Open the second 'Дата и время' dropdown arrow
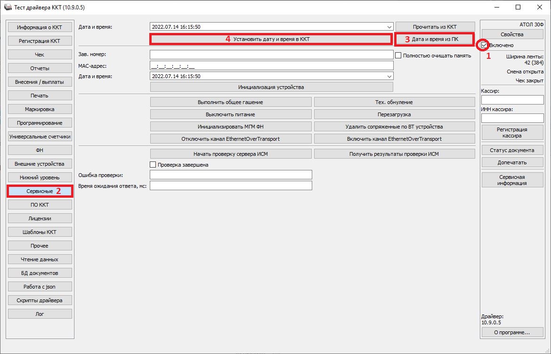 click(389, 76)
